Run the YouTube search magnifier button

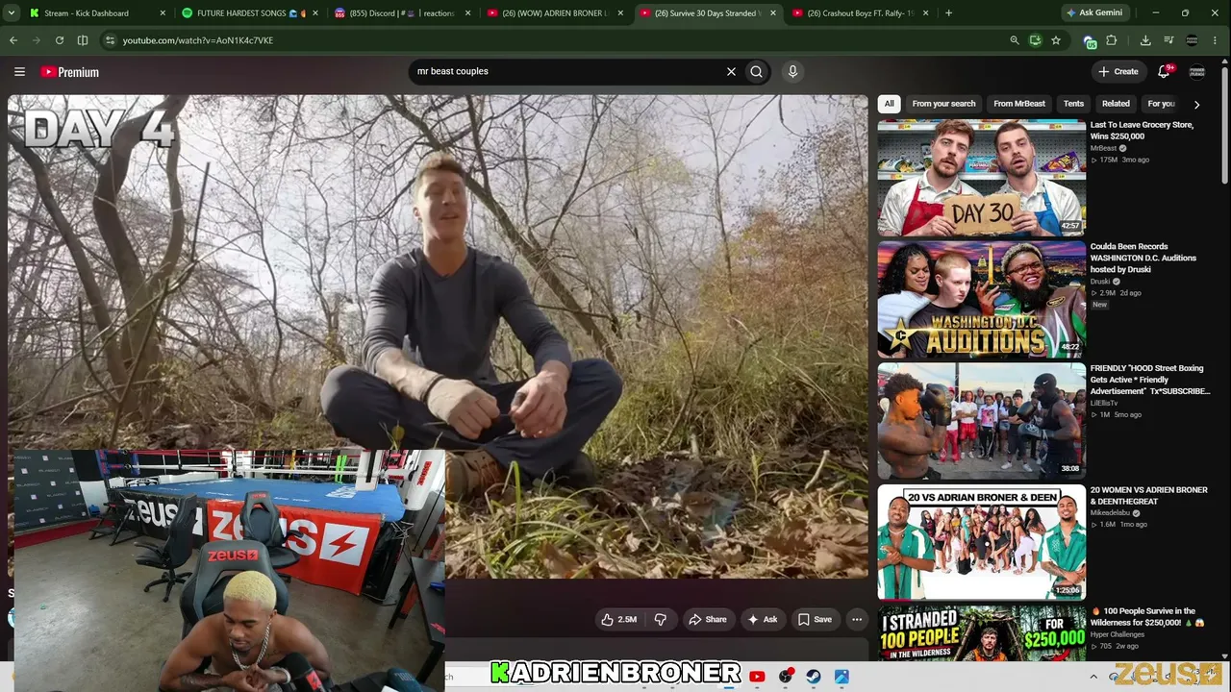coord(757,71)
